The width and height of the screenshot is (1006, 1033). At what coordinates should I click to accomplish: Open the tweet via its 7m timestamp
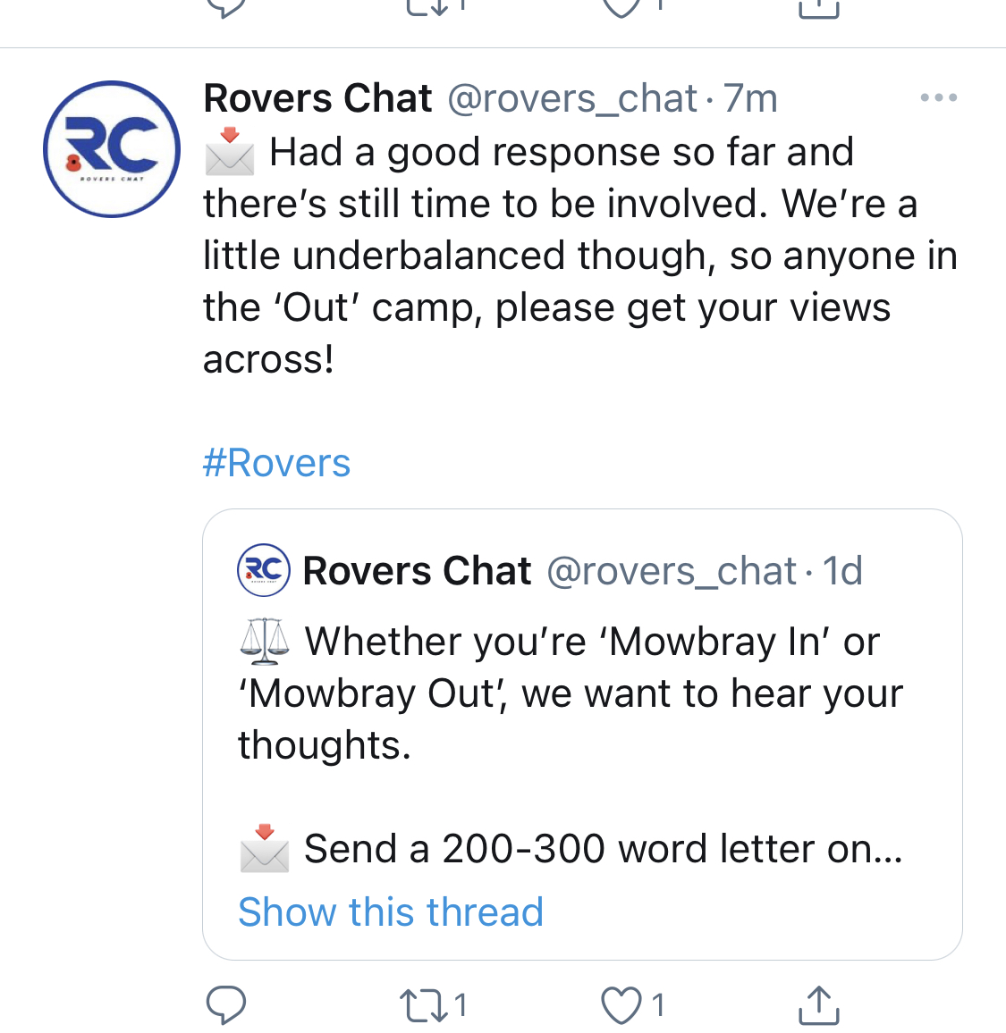click(751, 98)
